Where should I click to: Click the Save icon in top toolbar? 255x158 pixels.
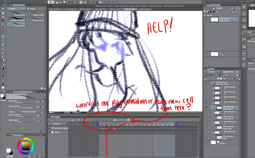[64, 2]
